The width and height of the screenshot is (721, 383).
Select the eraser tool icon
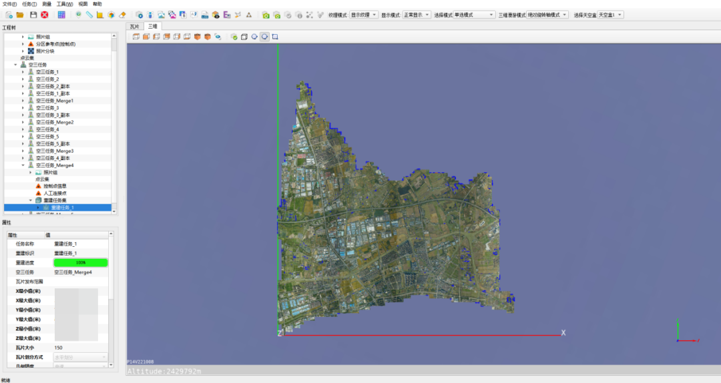pos(122,15)
